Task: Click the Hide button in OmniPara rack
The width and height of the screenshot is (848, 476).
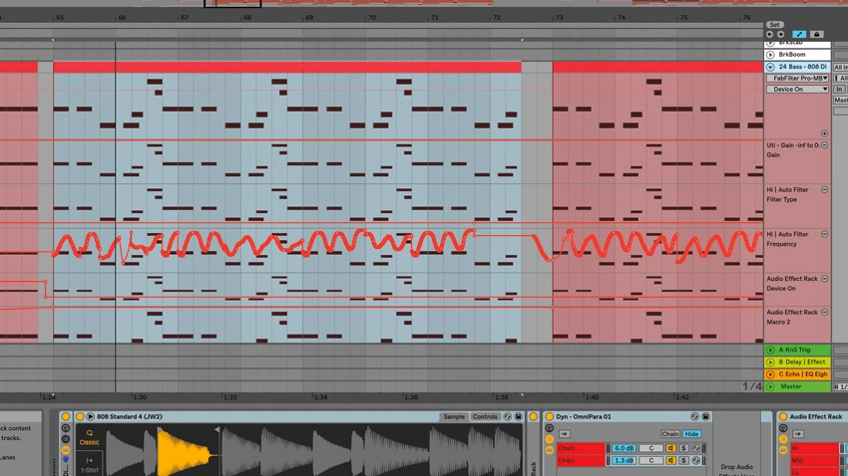Action: pyautogui.click(x=691, y=434)
